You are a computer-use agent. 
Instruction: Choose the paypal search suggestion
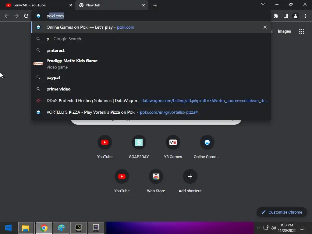tap(151, 77)
